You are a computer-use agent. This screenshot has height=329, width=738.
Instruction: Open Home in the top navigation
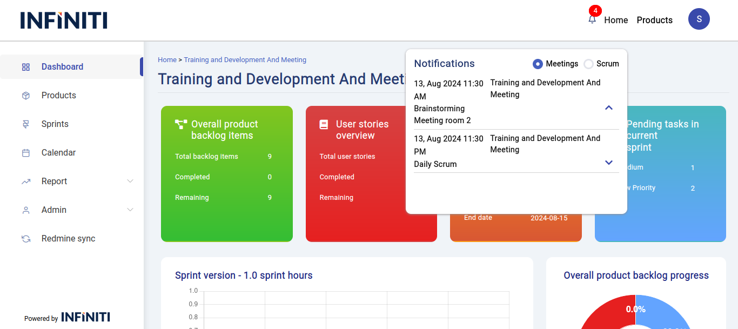tap(616, 20)
